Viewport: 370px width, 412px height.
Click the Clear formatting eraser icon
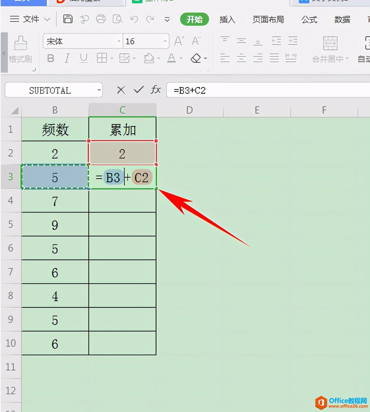196,58
